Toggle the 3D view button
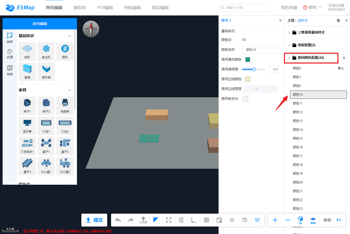 (x=300, y=220)
